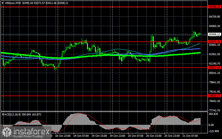Click the 19 Oct 07:00 time label
This screenshot has height=139, width=222.
81,136
